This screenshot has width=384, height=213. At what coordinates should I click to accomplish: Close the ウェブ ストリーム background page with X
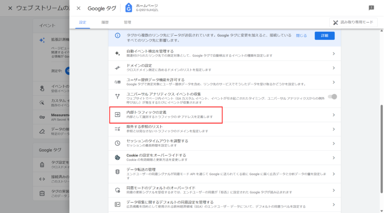tap(10, 8)
